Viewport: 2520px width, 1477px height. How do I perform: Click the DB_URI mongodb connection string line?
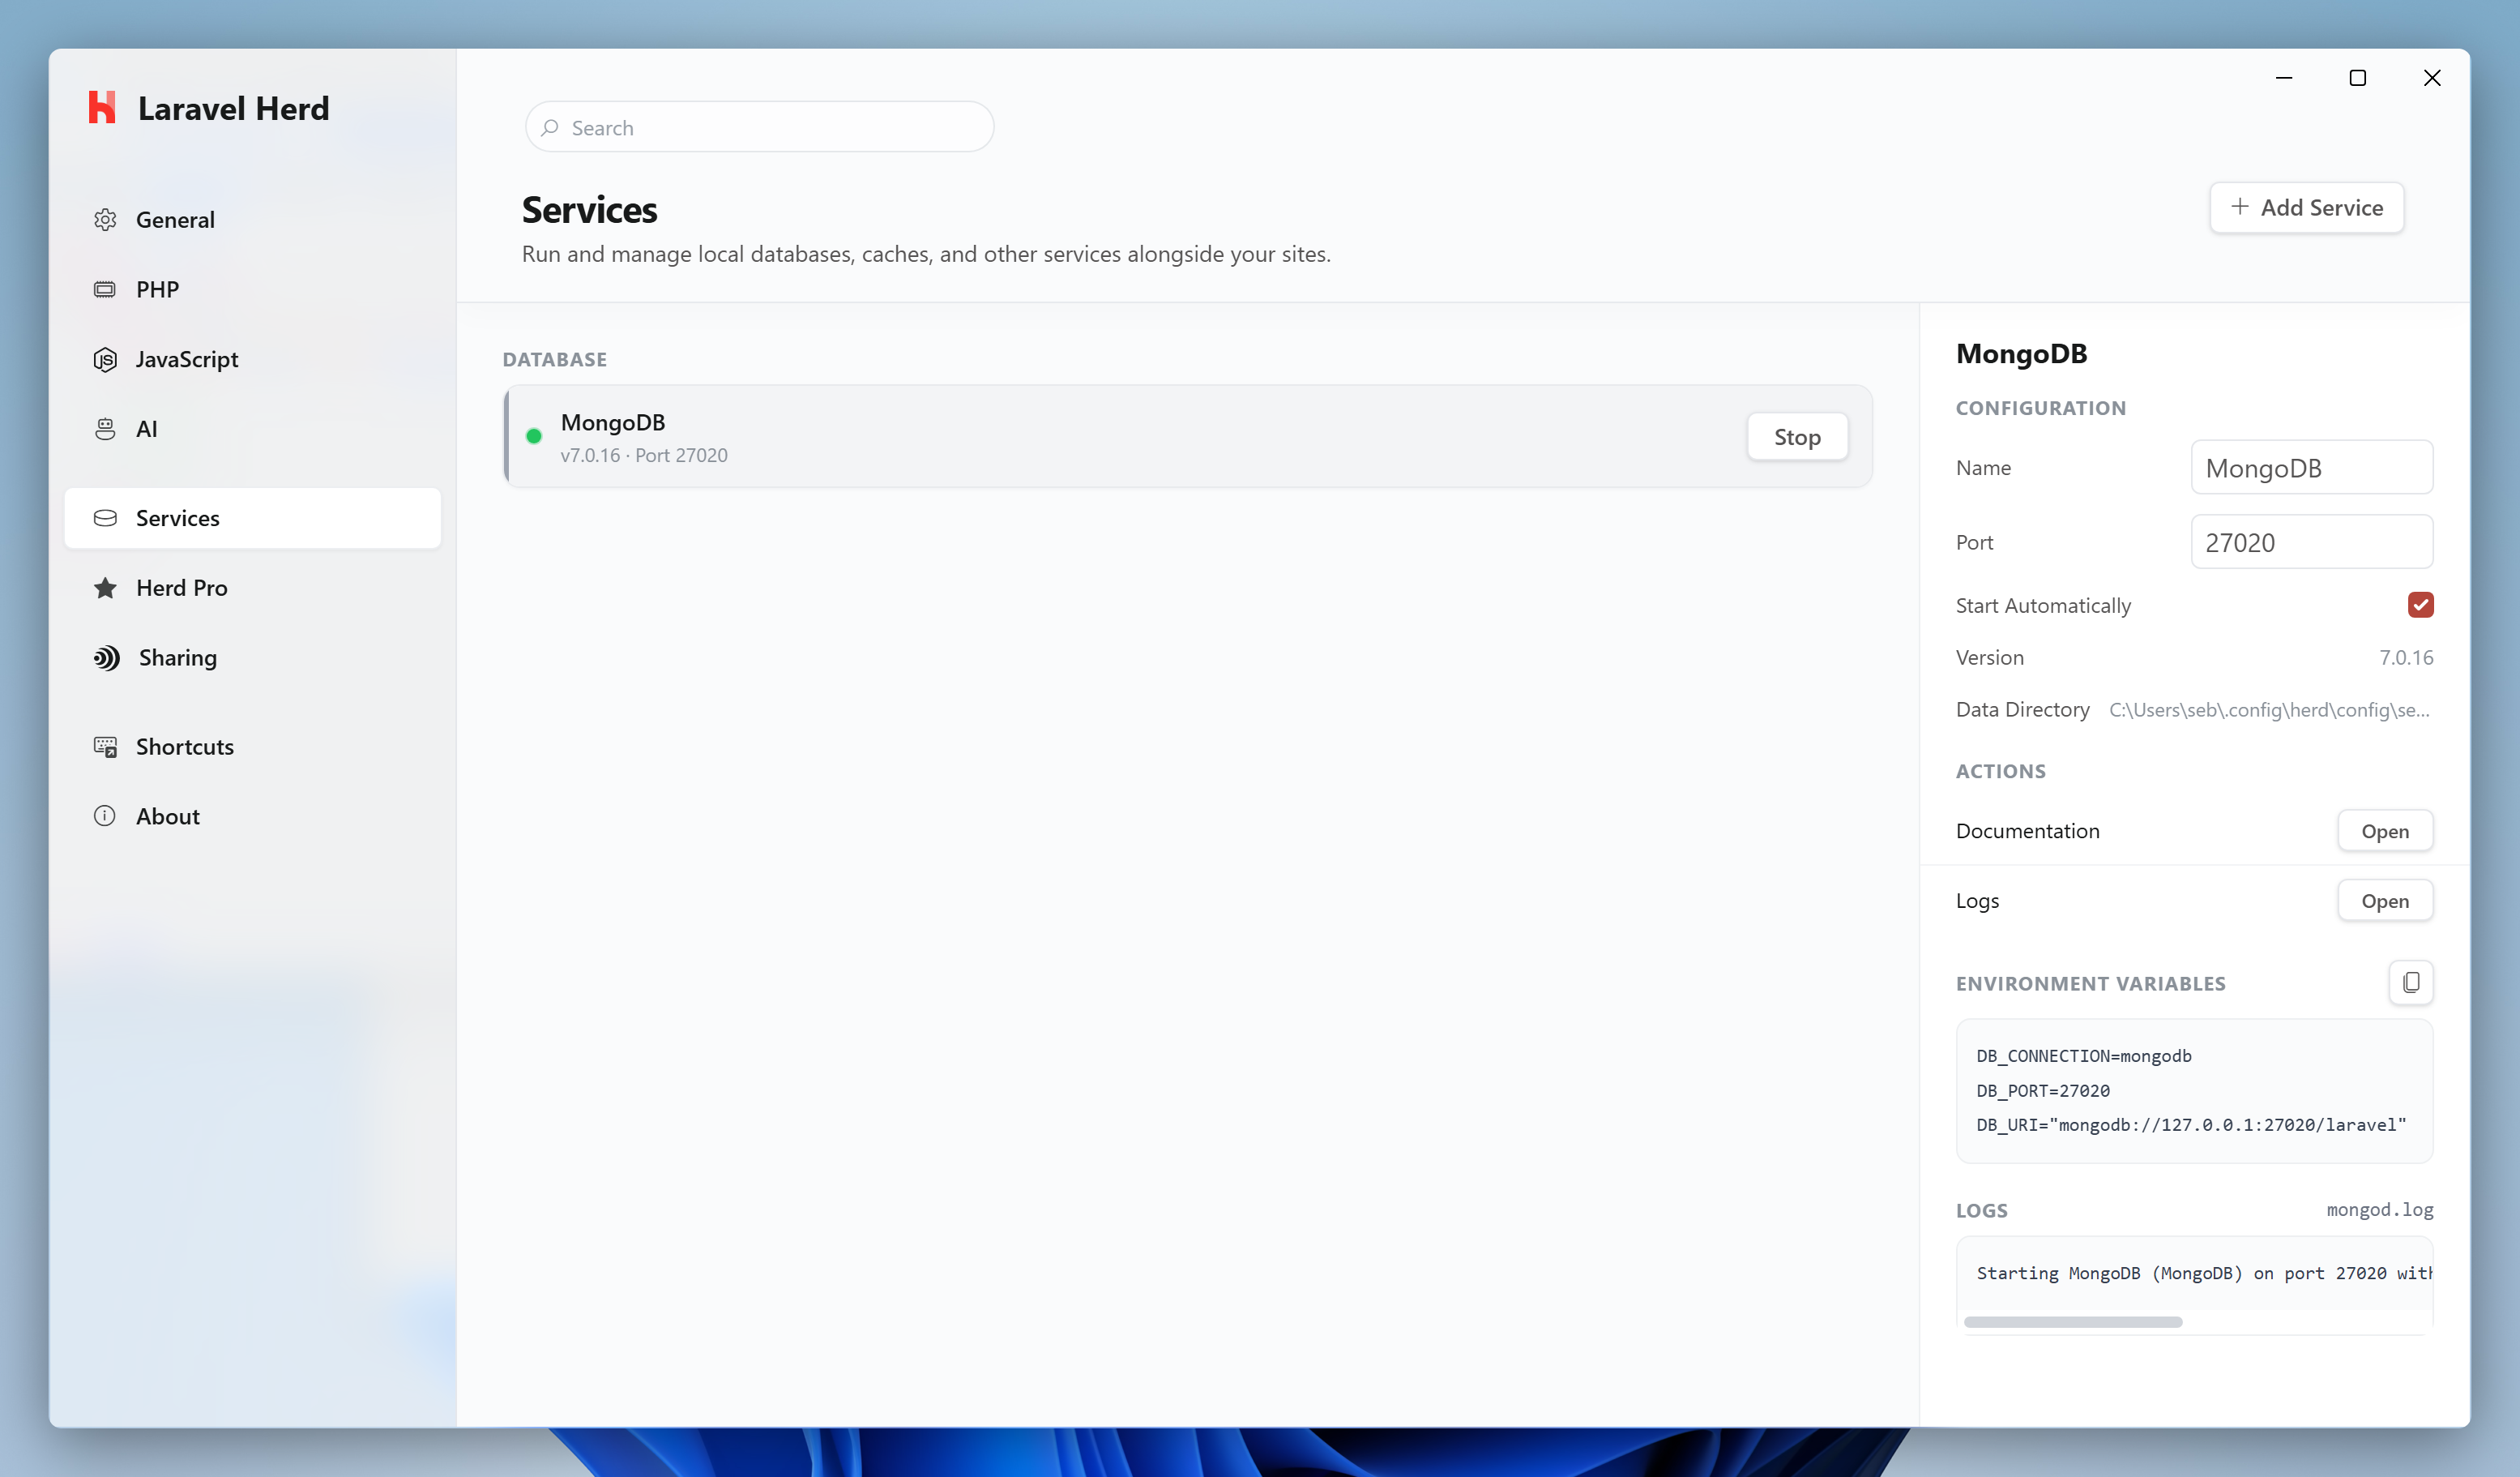[2191, 1124]
